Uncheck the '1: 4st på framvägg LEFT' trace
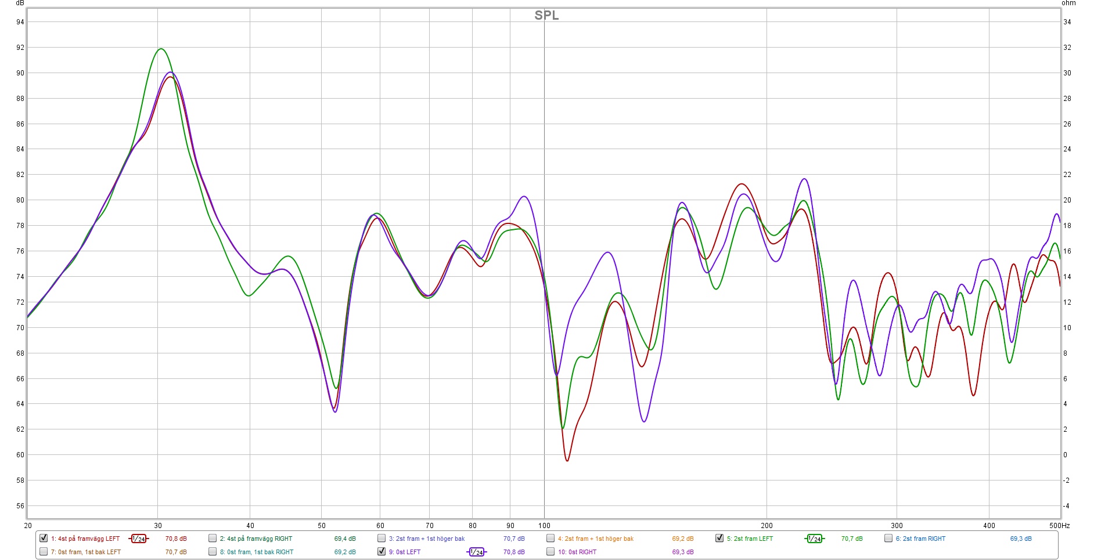1094x560 pixels. coord(44,538)
